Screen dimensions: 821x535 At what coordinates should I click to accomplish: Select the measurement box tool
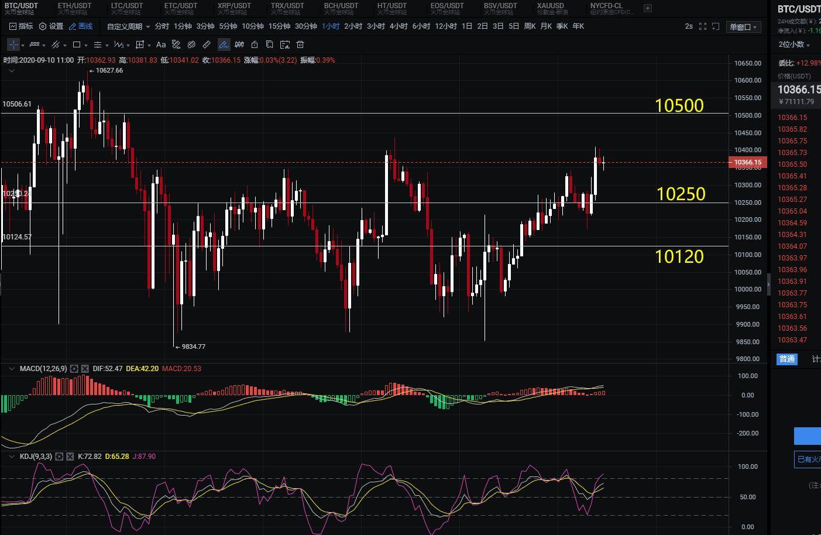140,44
